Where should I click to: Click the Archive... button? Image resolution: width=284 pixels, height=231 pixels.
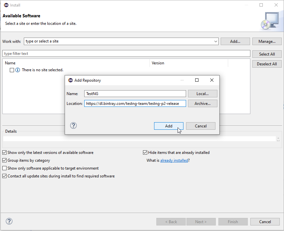tap(202, 104)
